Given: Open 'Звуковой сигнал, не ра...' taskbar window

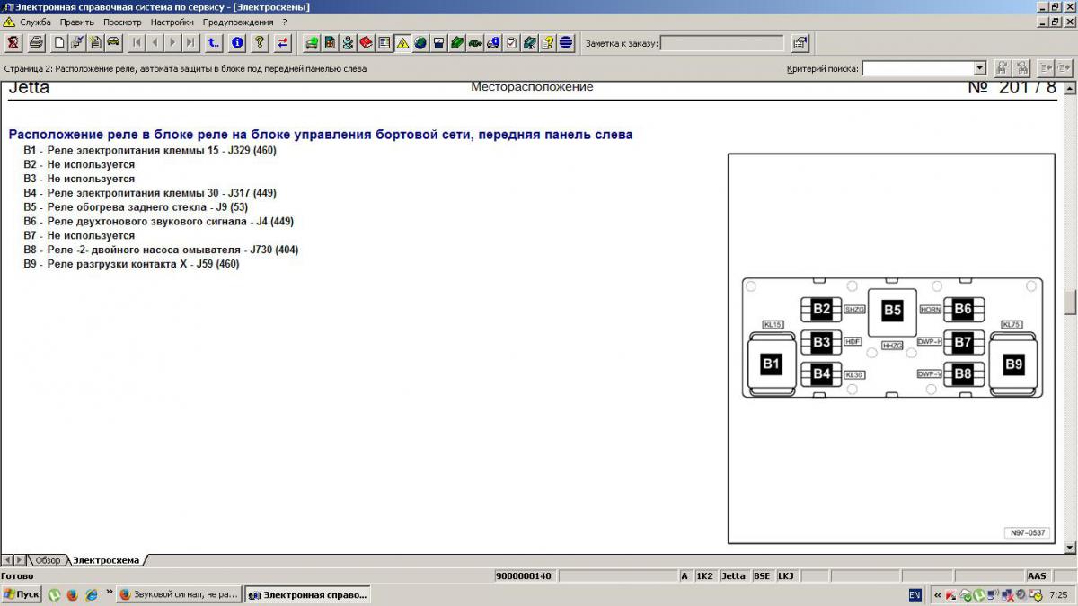Looking at the screenshot, I should click(x=179, y=594).
